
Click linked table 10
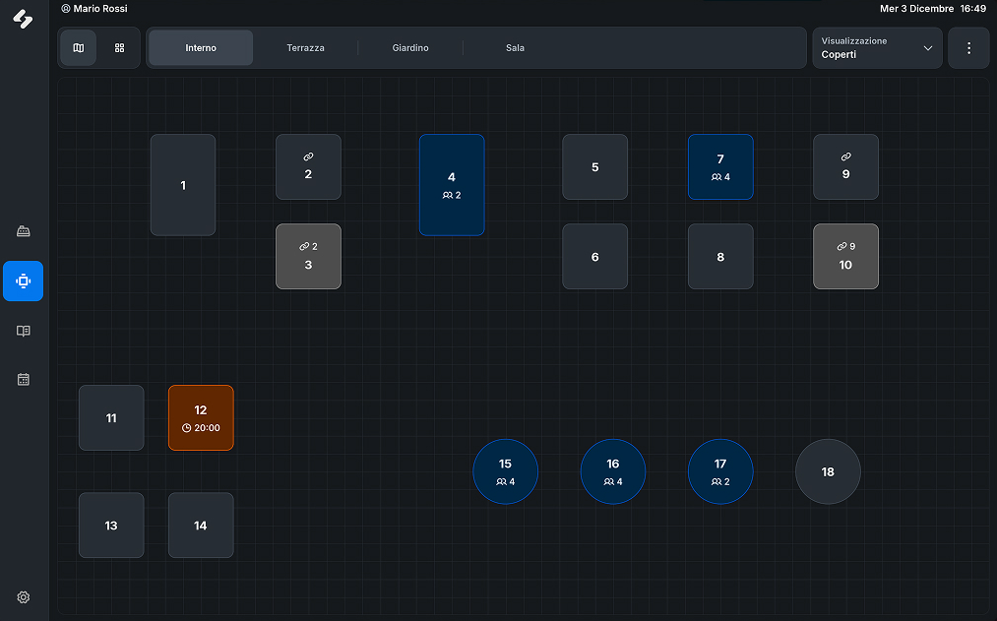click(x=845, y=257)
